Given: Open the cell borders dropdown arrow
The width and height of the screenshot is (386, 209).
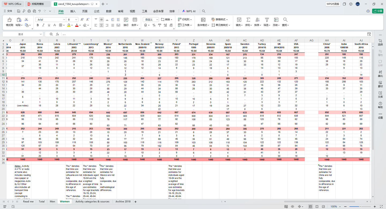Looking at the screenshot, I should pyautogui.click(x=64, y=25).
